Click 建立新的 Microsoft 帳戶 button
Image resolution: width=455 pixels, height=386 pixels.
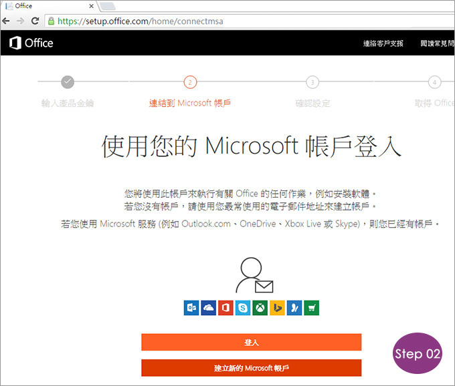tap(252, 368)
